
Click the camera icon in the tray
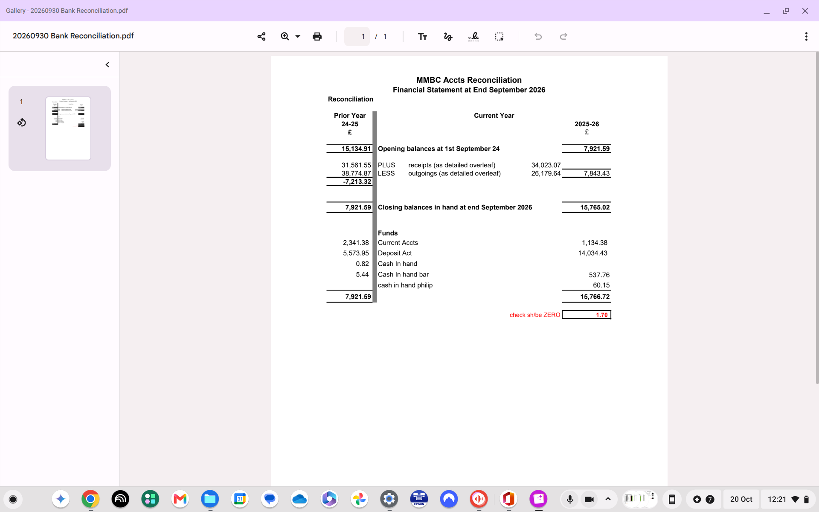pyautogui.click(x=589, y=499)
